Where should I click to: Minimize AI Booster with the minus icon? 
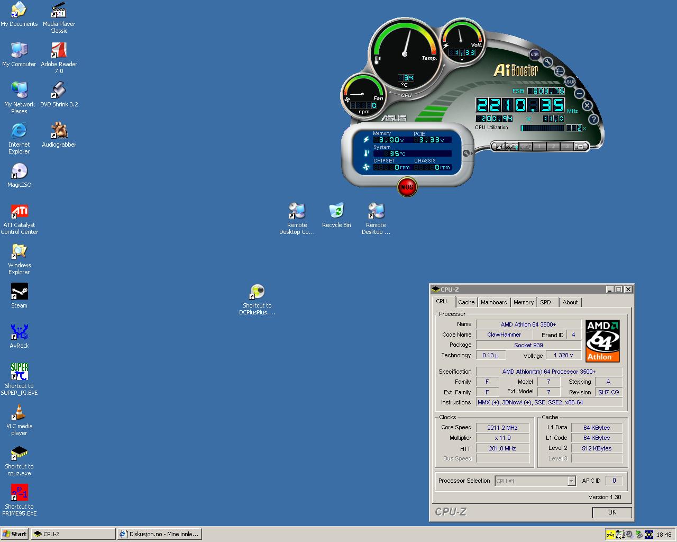tap(579, 94)
